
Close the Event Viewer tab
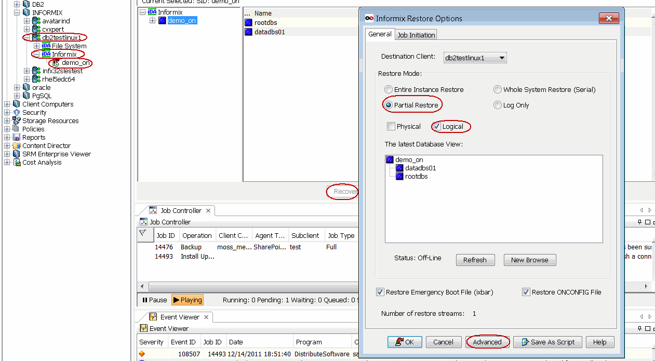click(x=206, y=317)
